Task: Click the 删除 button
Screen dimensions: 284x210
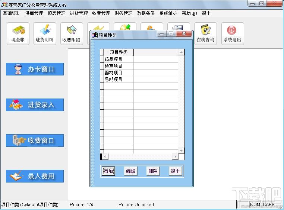Action: click(153, 171)
